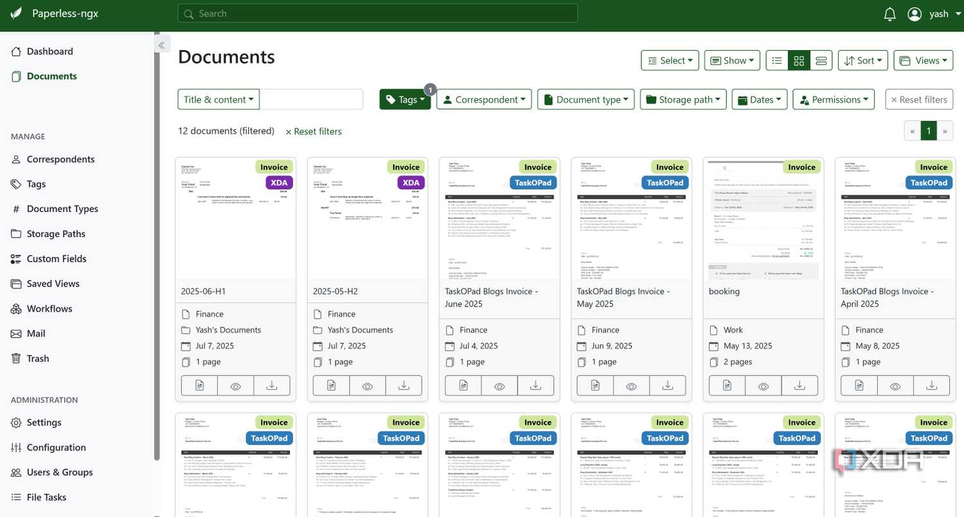Open the Title & content search type dropdown

(x=219, y=100)
